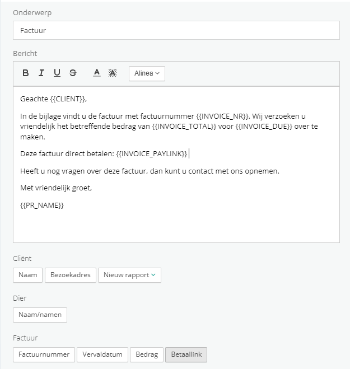Place cursor after {{PR_NAME}} in message
The width and height of the screenshot is (350, 369).
coord(64,205)
